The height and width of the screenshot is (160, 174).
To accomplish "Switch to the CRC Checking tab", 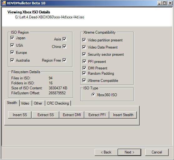I will 58,103.
